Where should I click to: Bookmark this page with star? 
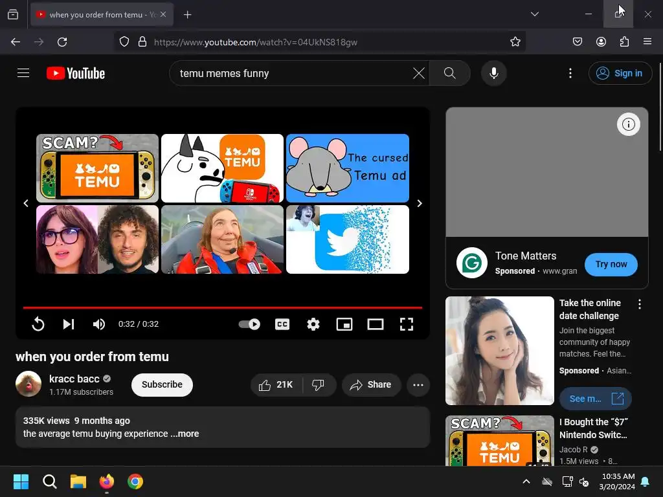click(x=515, y=42)
